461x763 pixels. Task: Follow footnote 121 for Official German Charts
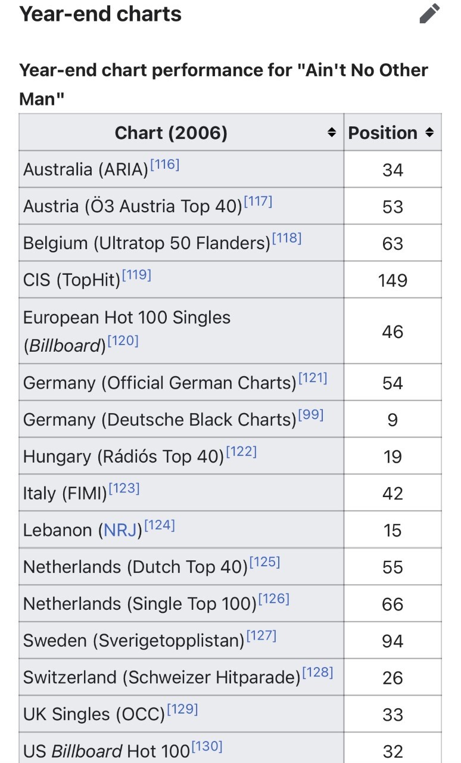313,378
